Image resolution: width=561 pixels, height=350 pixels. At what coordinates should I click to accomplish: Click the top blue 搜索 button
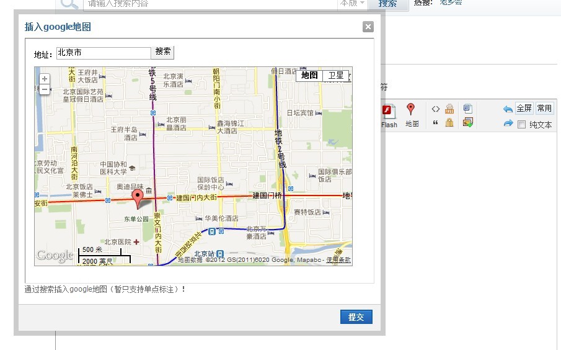(x=388, y=4)
